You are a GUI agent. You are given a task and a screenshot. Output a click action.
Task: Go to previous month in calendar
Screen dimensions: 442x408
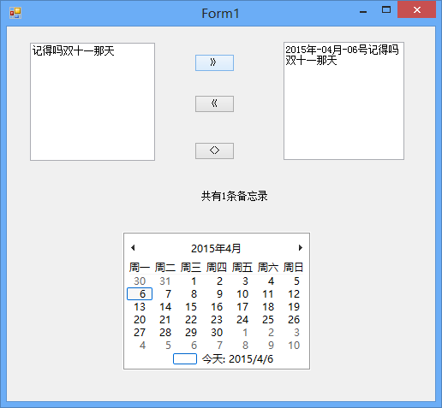[x=133, y=248]
